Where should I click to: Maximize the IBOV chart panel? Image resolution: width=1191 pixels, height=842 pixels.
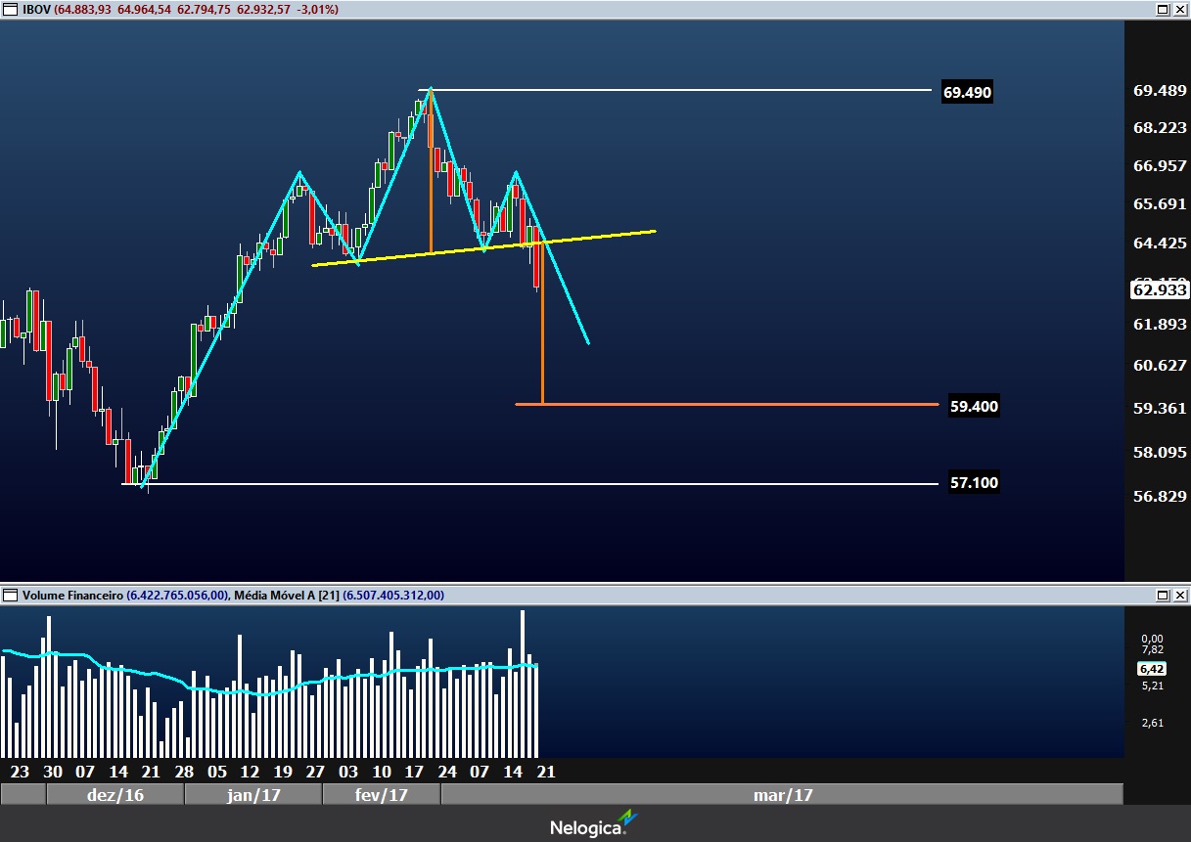[1163, 9]
